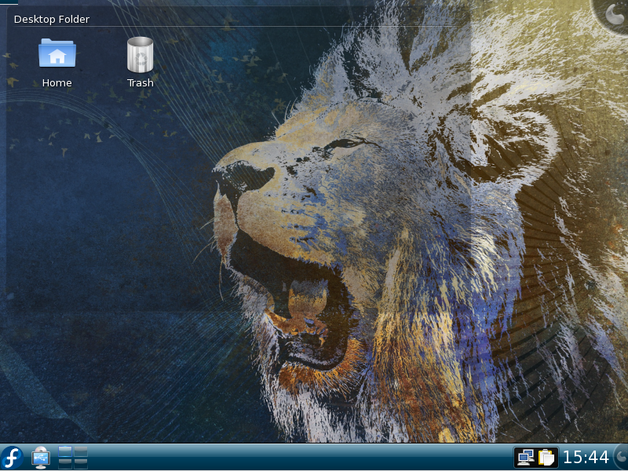
Task: Open the desktop toolbox cashew at top corner
Action: click(x=613, y=14)
